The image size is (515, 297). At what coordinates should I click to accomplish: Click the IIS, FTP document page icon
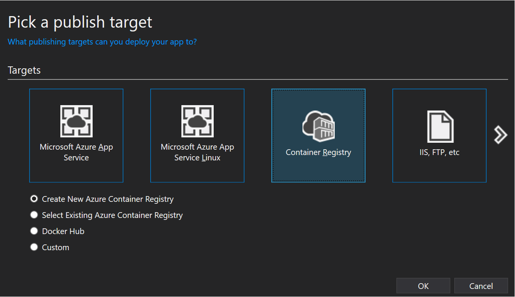pyautogui.click(x=440, y=127)
